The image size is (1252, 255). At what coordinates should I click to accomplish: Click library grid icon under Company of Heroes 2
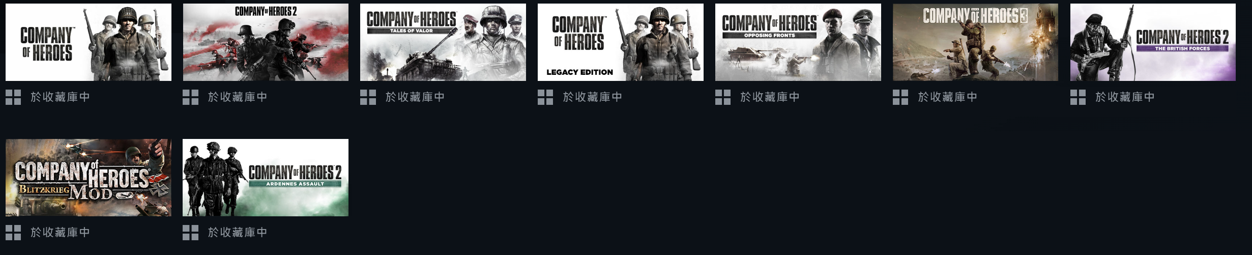(x=191, y=97)
